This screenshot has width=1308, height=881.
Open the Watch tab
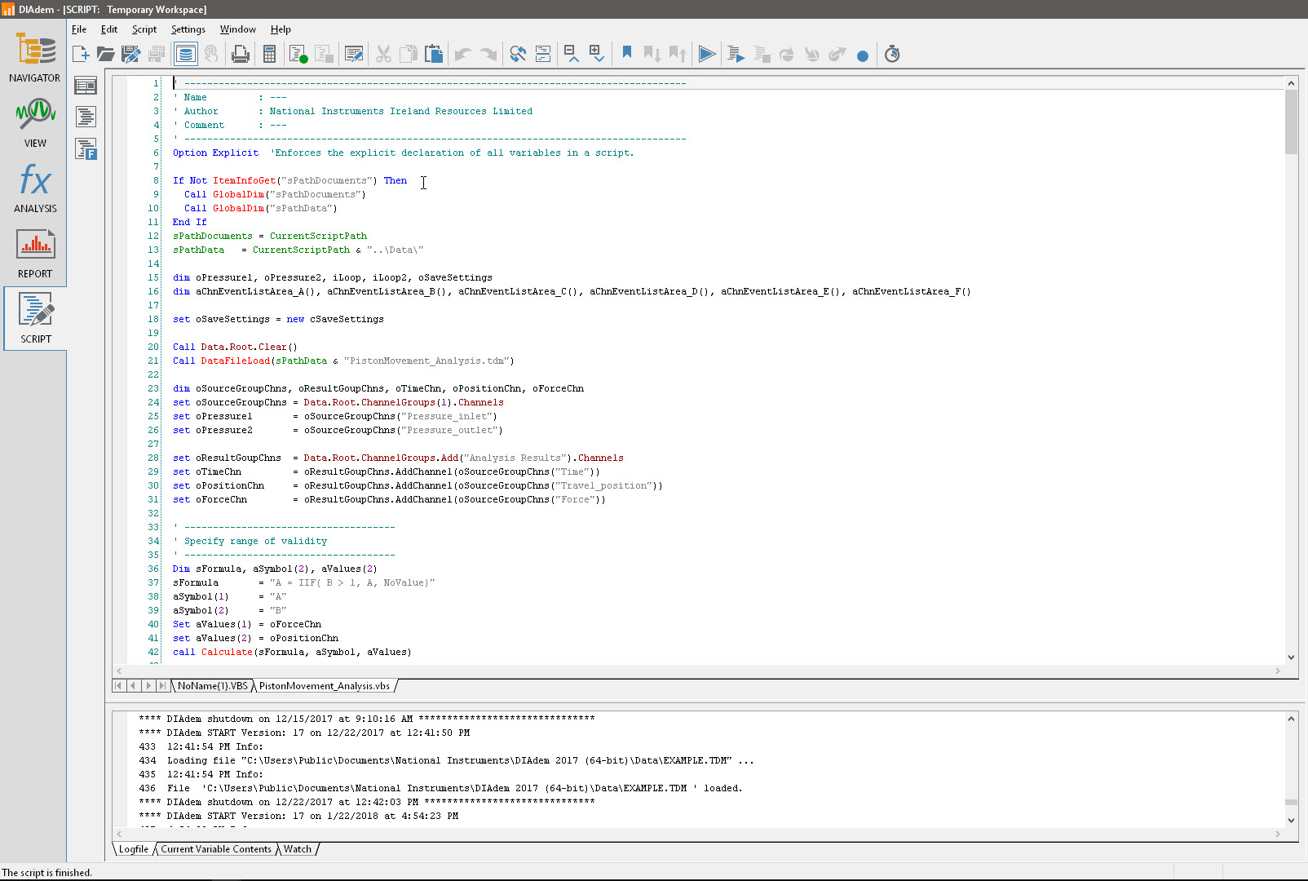point(298,849)
